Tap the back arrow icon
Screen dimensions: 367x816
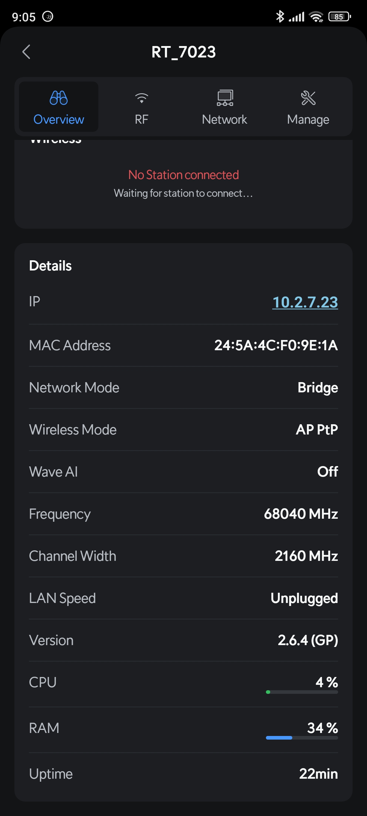26,52
